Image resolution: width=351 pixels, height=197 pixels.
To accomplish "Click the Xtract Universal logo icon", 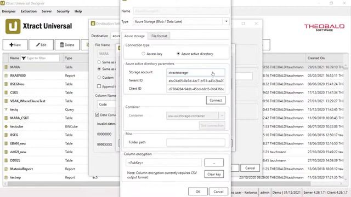I will tap(13, 26).
